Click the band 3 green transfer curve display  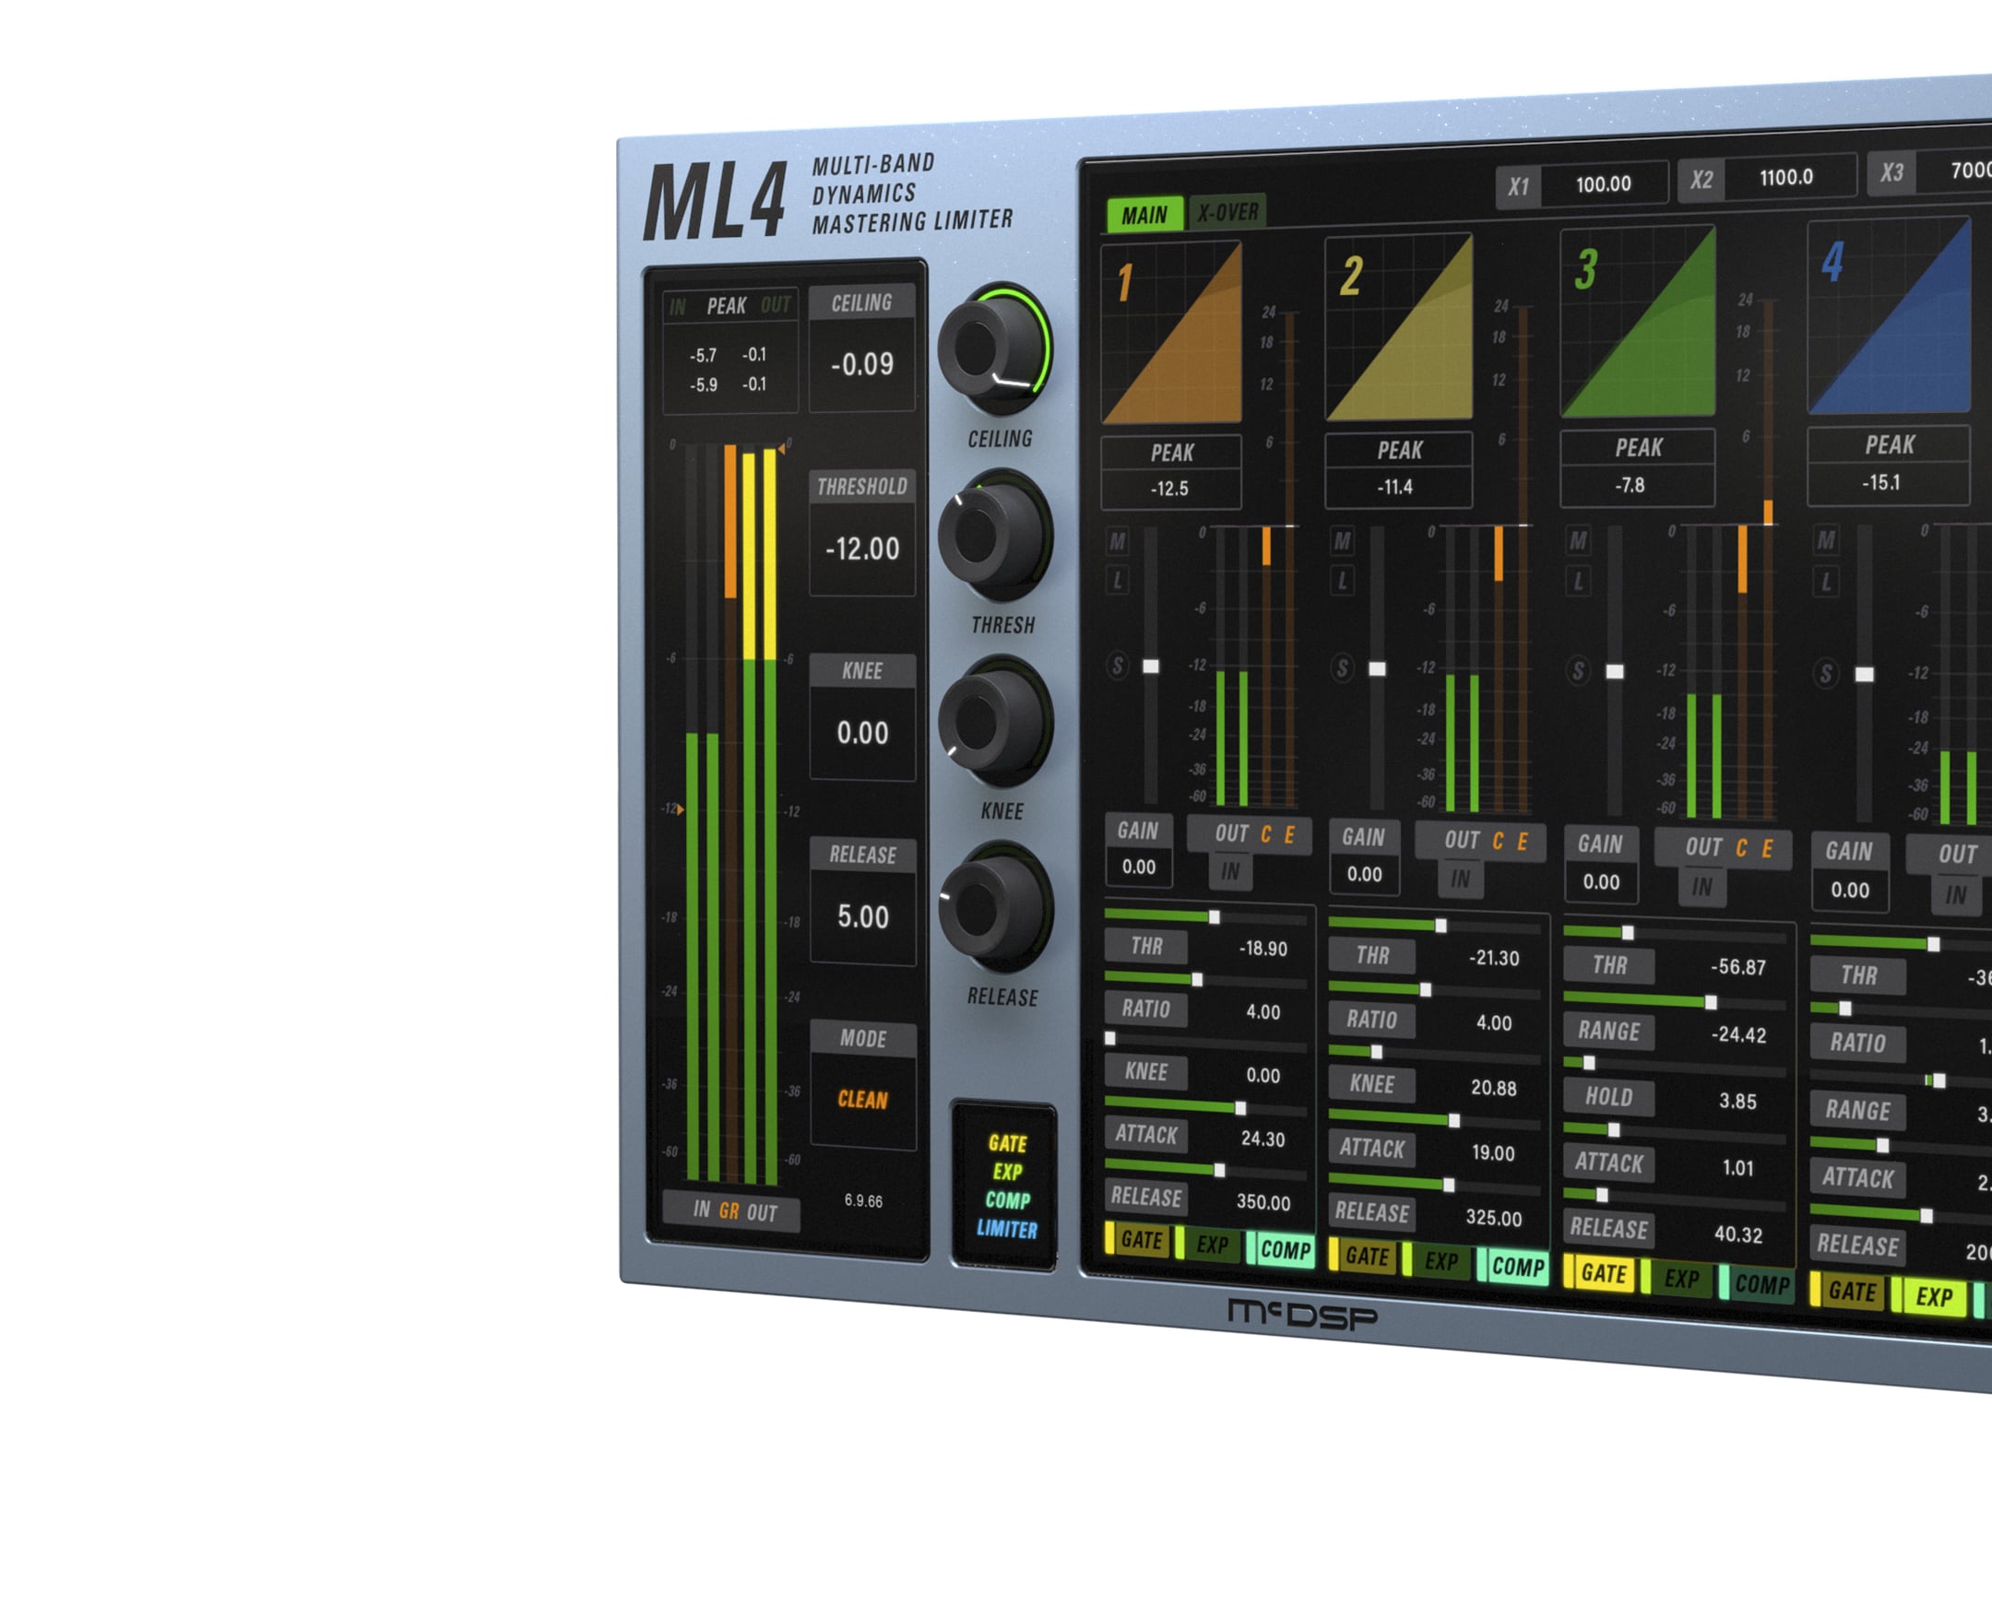pyautogui.click(x=1638, y=322)
